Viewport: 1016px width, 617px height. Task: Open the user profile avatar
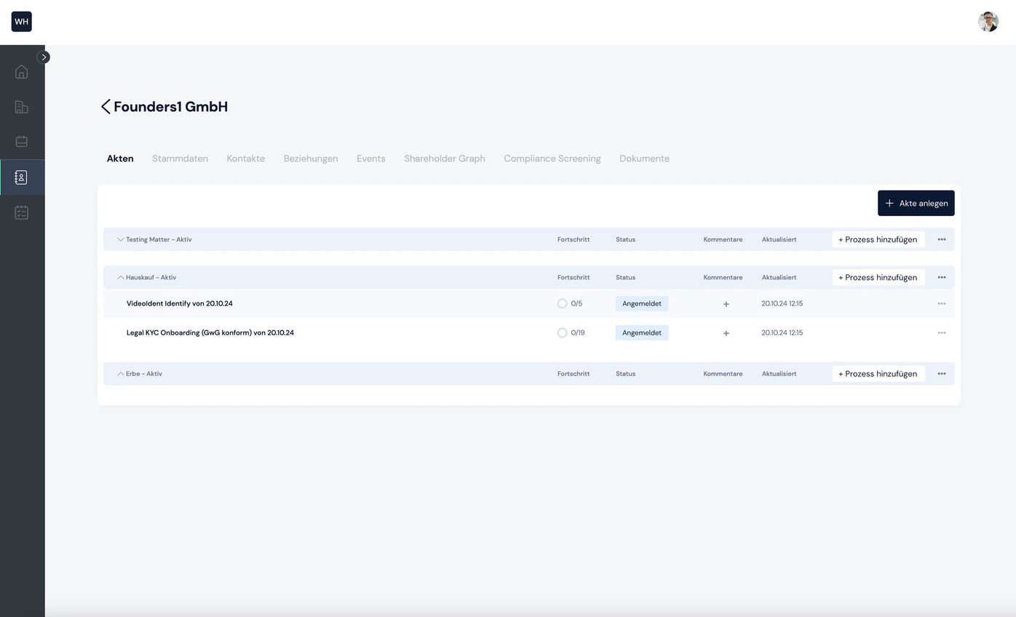pyautogui.click(x=988, y=22)
